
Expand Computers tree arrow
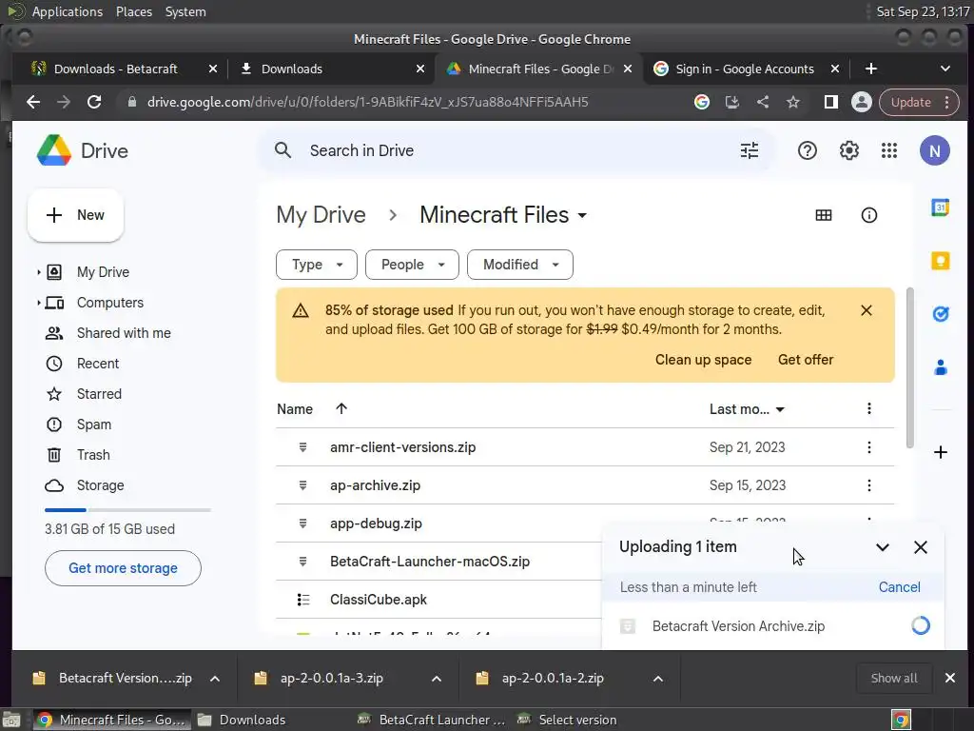(38, 303)
